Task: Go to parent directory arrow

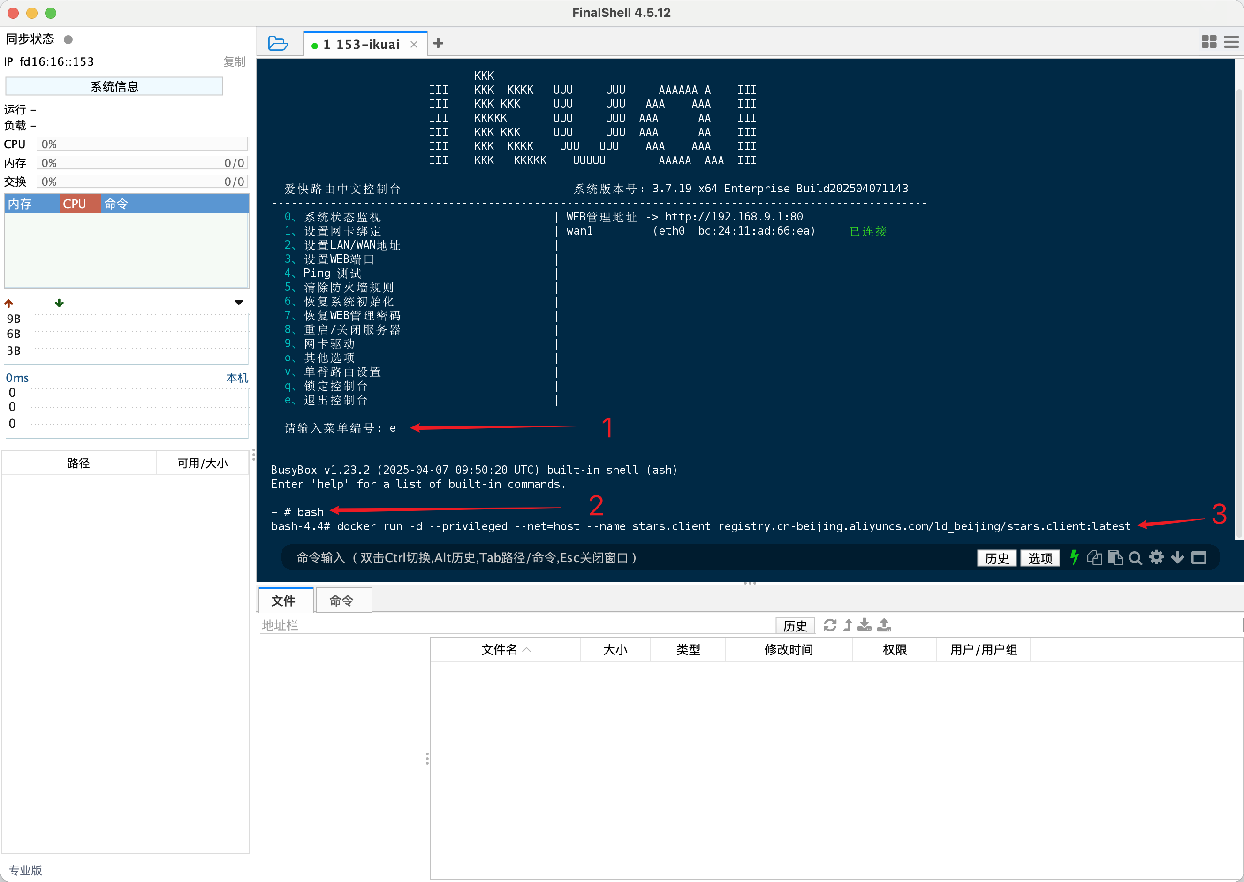Action: (848, 625)
